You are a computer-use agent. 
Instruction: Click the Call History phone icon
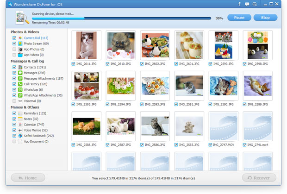20,84
